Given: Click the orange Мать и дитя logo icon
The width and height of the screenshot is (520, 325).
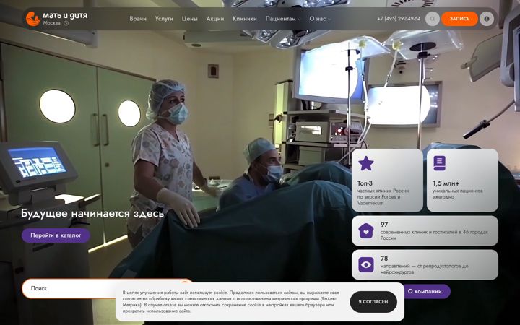Looking at the screenshot, I should pos(32,19).
